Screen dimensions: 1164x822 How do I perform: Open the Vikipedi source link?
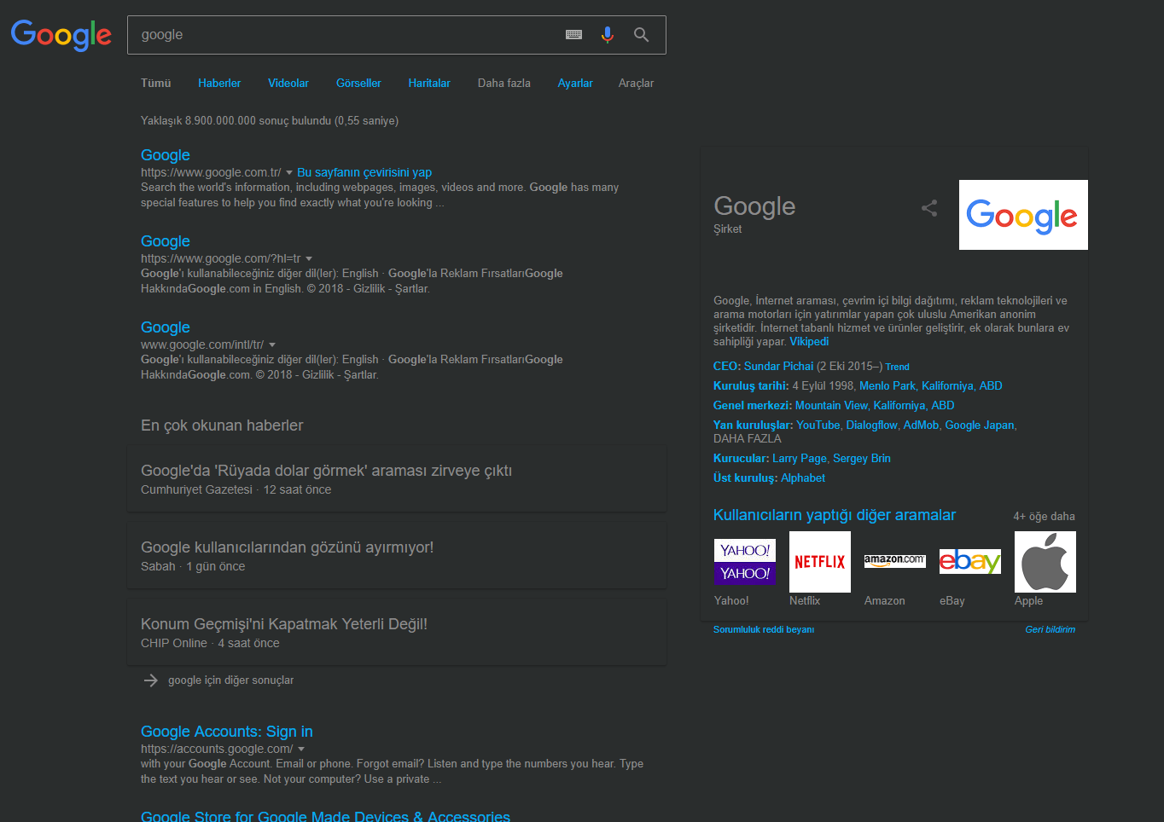click(809, 342)
